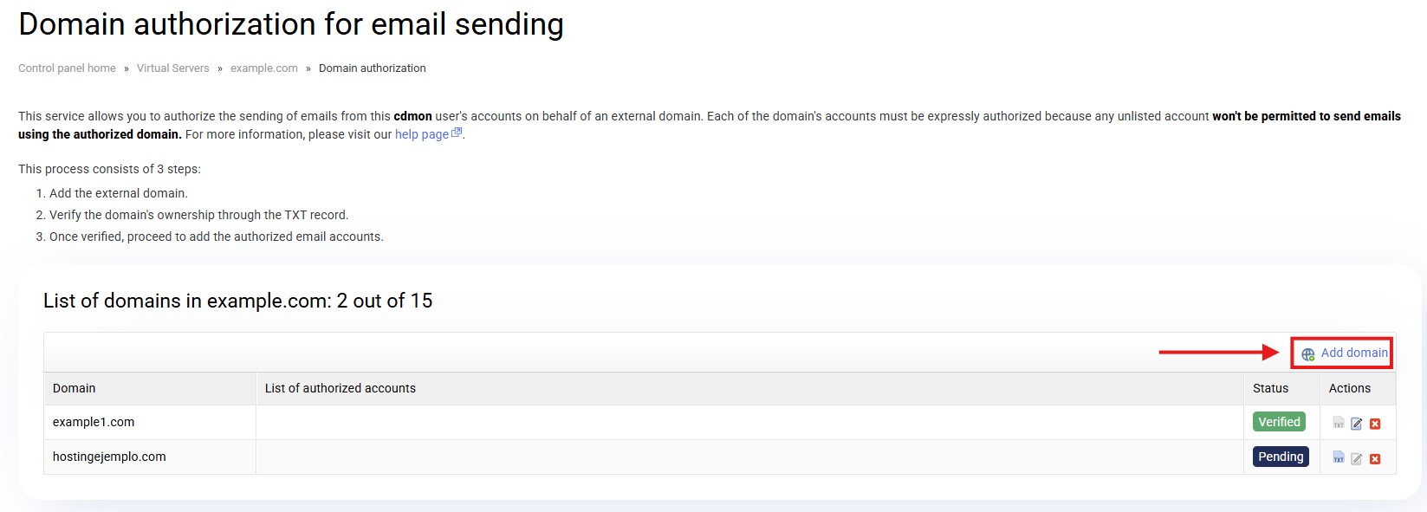Click the Add domain globe icon
This screenshot has width=1427, height=512.
1307,353
